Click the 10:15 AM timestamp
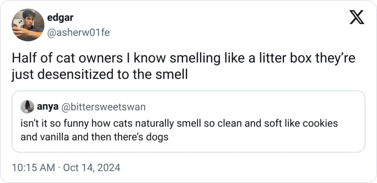This screenshot has height=183, width=377. click(x=33, y=168)
